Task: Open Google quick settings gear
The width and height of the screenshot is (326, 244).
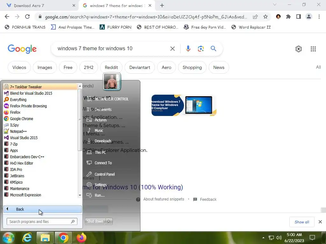Action: point(299,49)
